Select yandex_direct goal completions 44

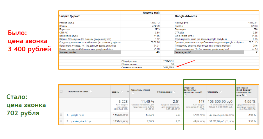click(x=195, y=121)
